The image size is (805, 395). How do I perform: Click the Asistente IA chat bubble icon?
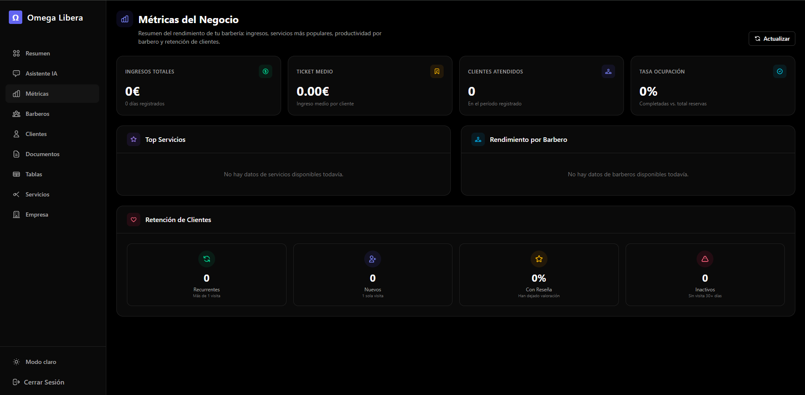[16, 73]
